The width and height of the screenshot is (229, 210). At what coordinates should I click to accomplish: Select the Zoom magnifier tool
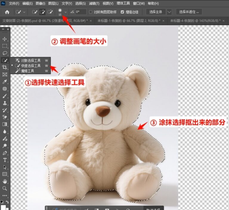5,188
